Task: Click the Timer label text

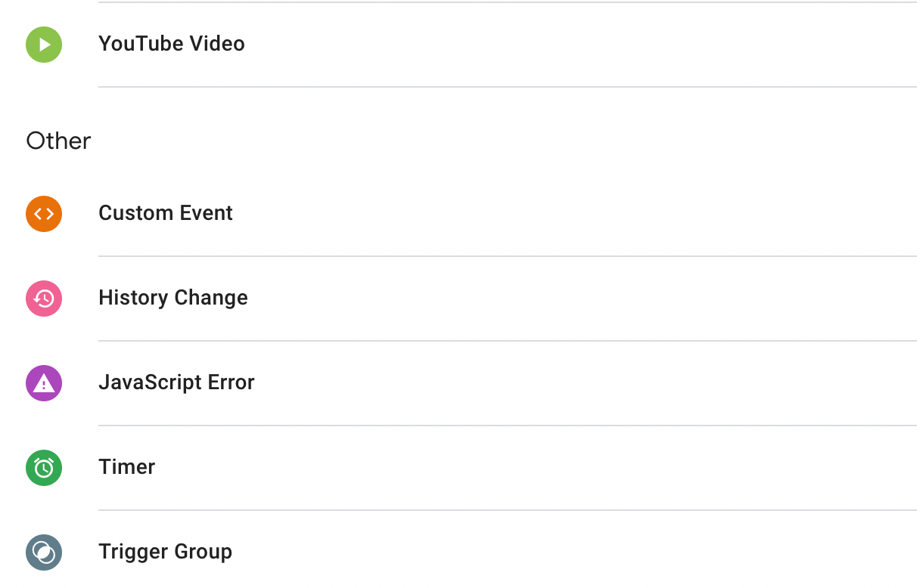Action: pos(126,467)
